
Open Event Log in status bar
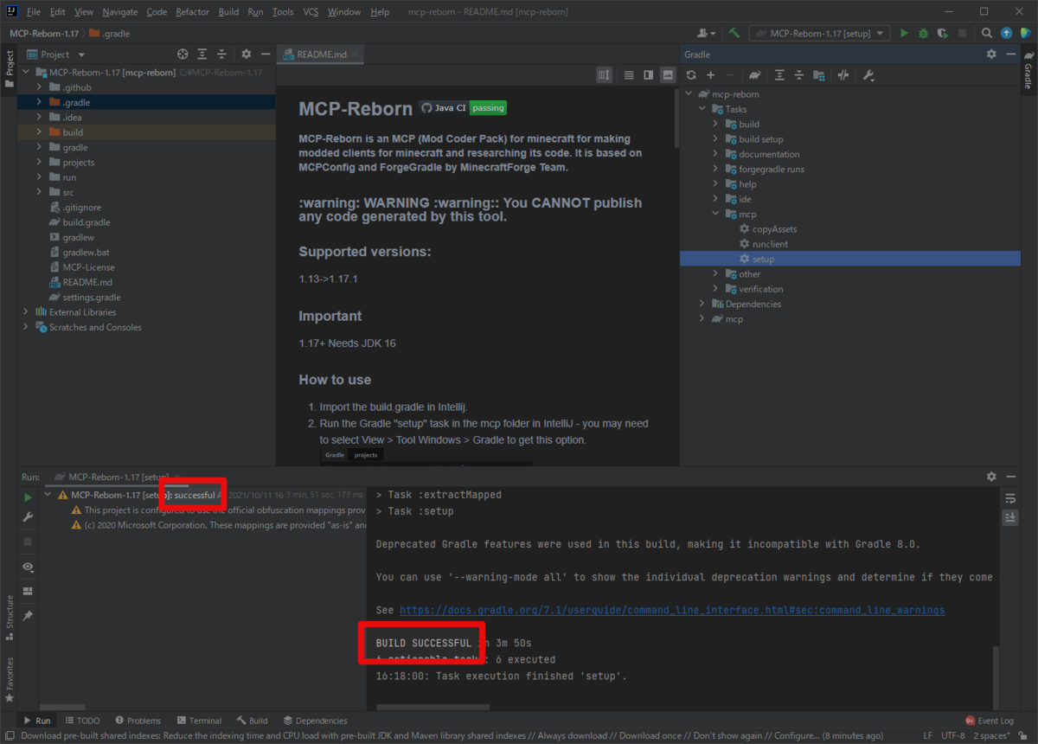(x=989, y=721)
